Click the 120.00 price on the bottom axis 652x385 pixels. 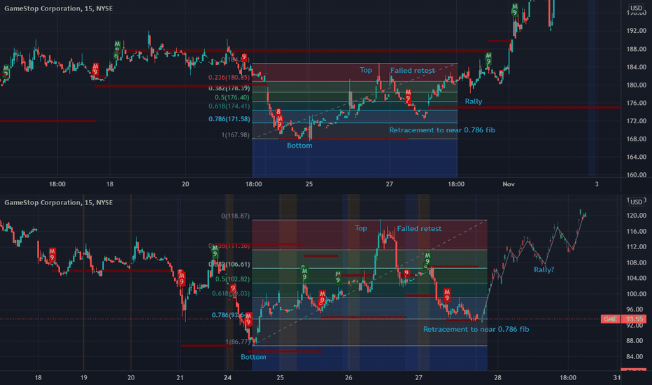(x=636, y=216)
